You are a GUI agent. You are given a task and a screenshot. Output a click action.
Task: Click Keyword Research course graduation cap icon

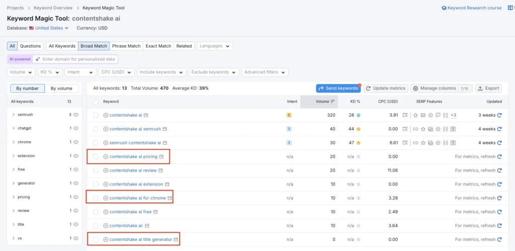click(444, 8)
